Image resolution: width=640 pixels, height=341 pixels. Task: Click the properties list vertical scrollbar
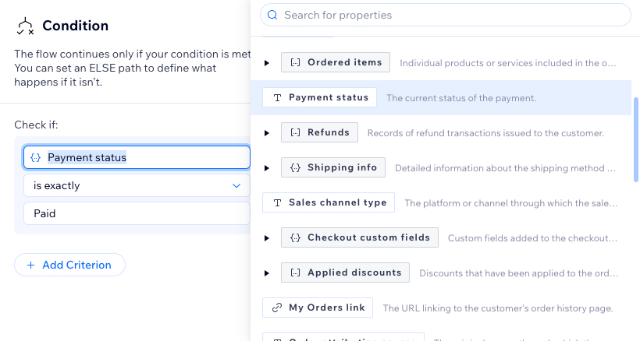[x=635, y=139]
